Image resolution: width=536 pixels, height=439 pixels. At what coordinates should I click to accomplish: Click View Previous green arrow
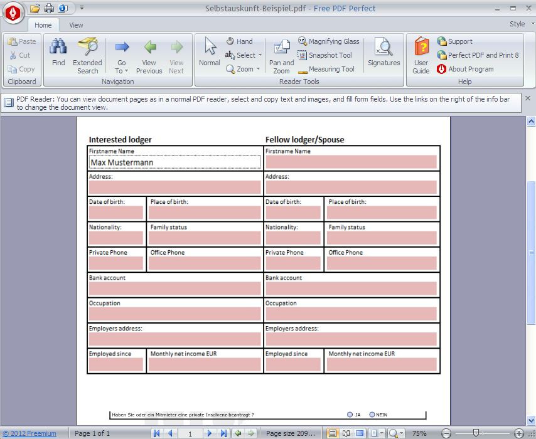click(x=149, y=56)
